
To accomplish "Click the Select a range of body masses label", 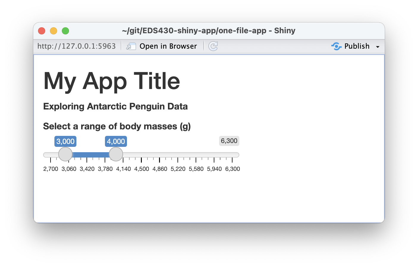I will point(117,126).
